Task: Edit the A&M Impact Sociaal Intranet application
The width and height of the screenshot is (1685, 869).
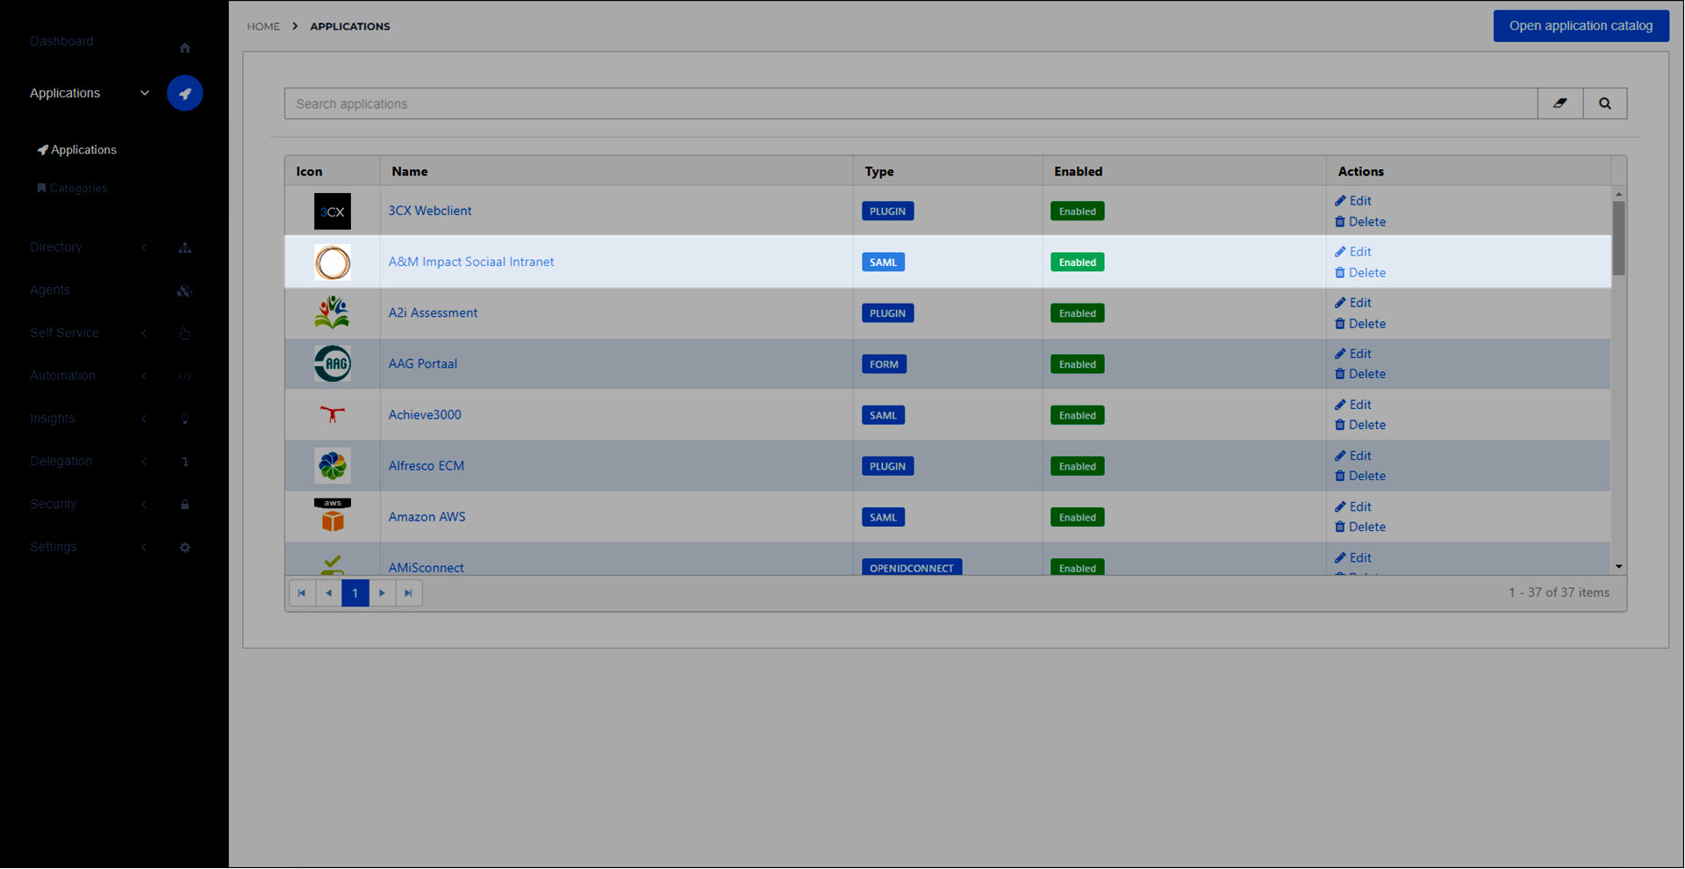Action: 1353,252
